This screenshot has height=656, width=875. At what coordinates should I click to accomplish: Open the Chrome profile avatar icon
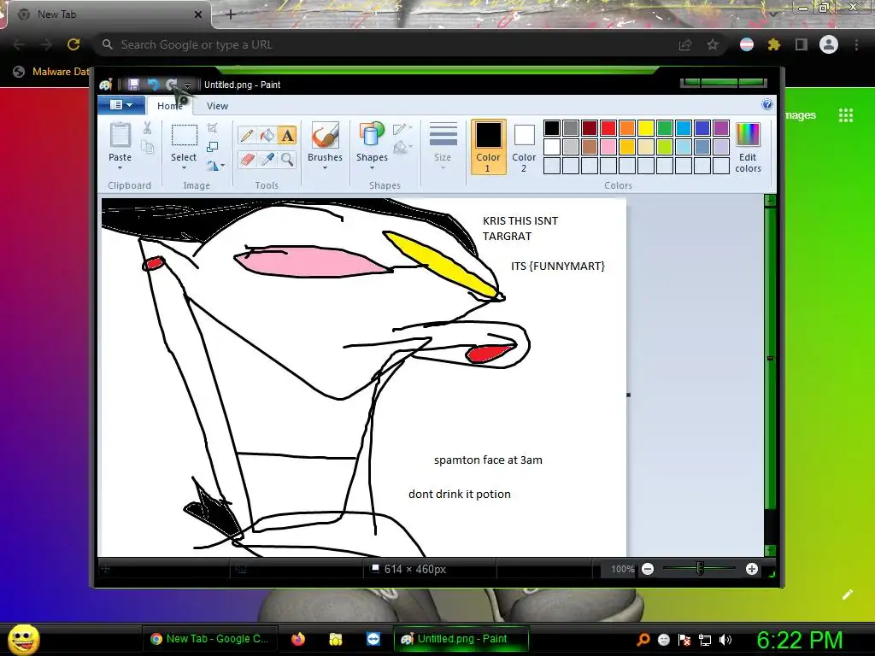(x=829, y=44)
